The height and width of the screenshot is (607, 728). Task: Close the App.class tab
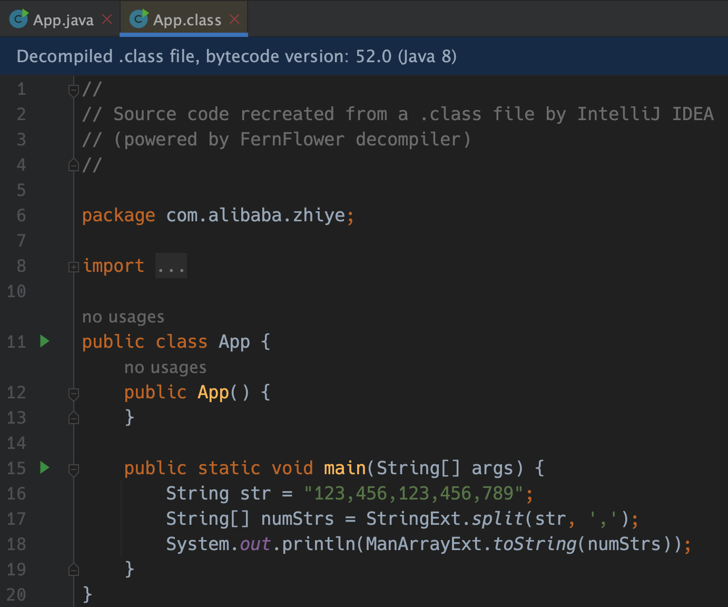234,19
